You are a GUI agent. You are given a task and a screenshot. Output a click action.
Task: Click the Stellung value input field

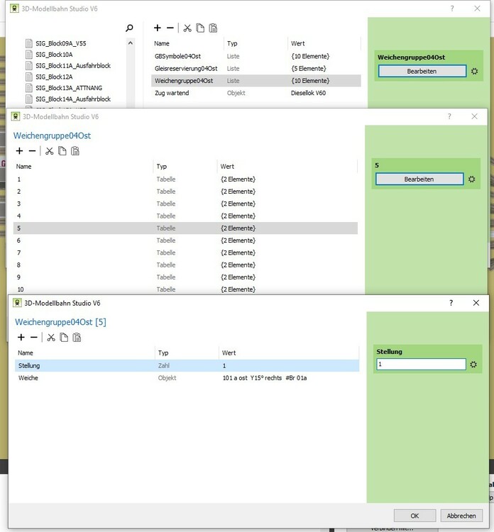(421, 365)
